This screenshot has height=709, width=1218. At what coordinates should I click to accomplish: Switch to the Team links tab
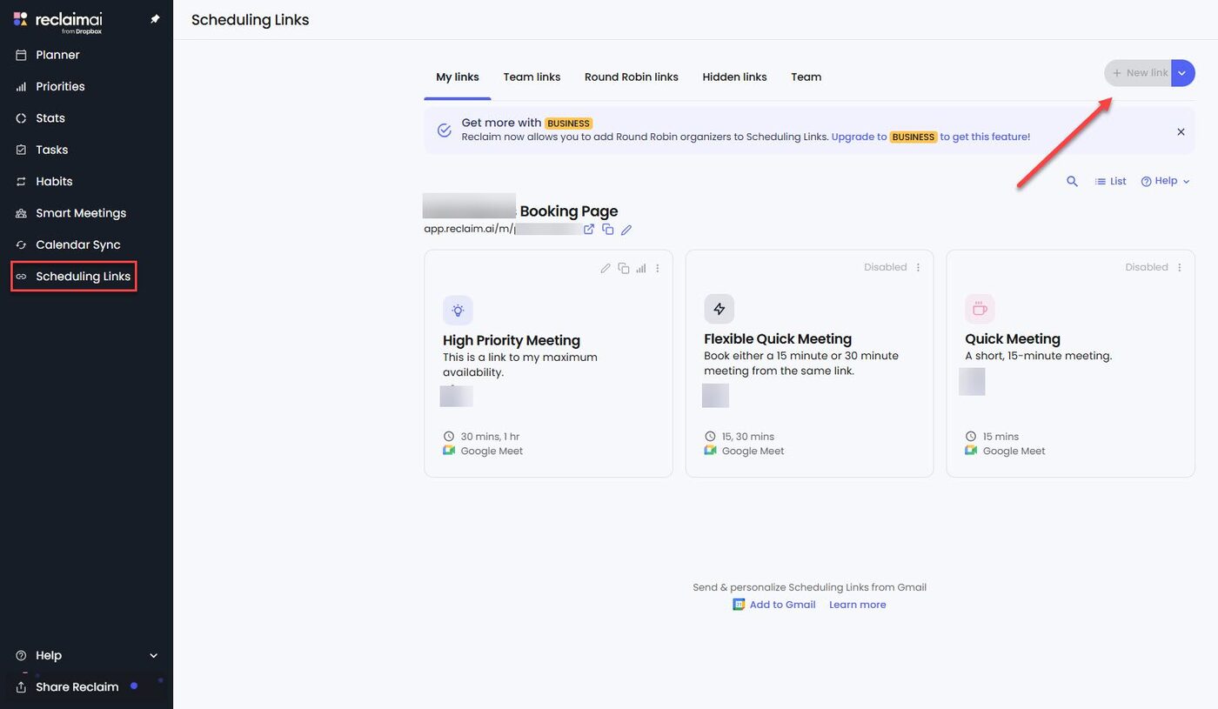pyautogui.click(x=532, y=77)
